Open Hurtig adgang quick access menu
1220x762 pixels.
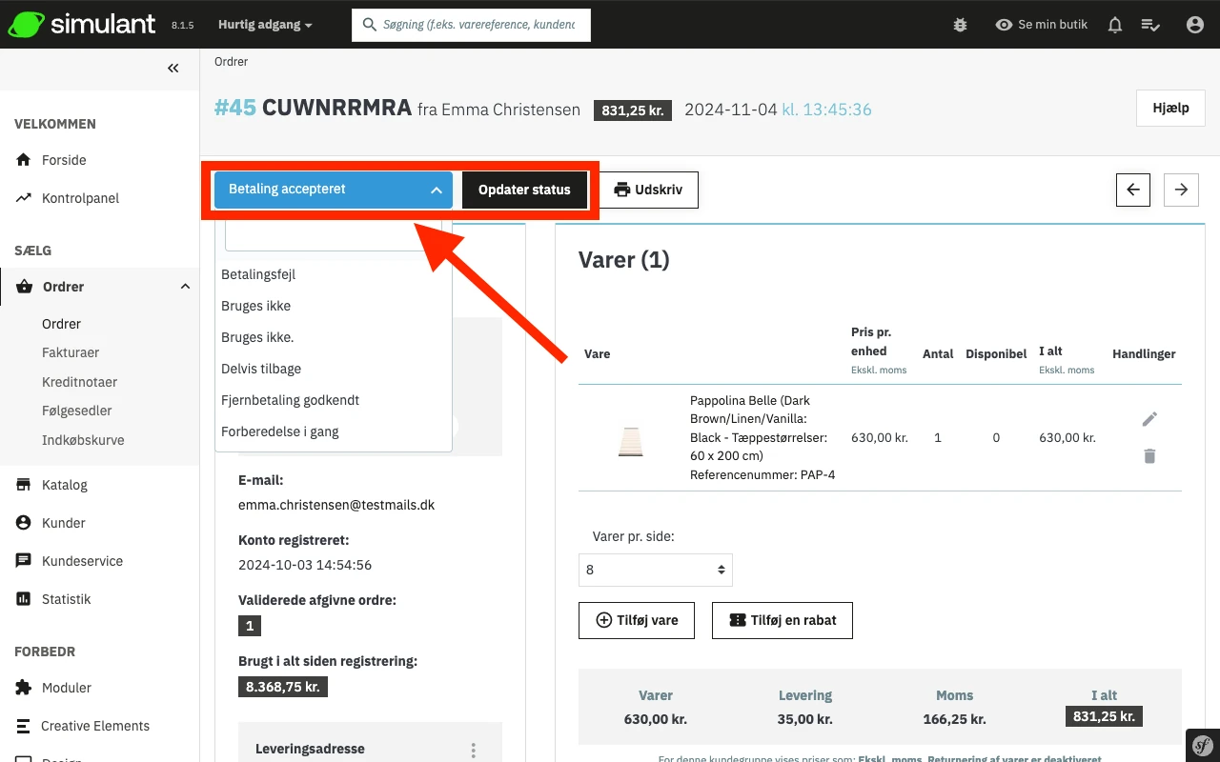point(265,25)
